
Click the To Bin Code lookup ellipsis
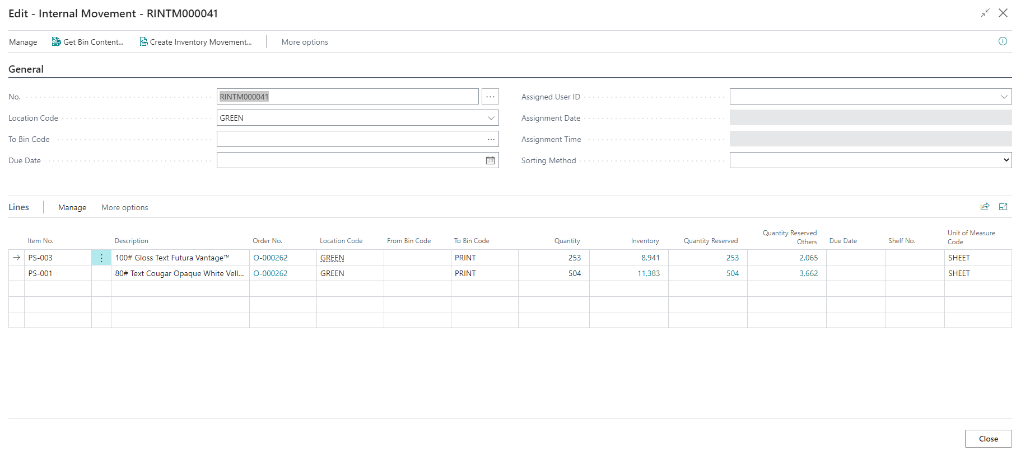(491, 139)
